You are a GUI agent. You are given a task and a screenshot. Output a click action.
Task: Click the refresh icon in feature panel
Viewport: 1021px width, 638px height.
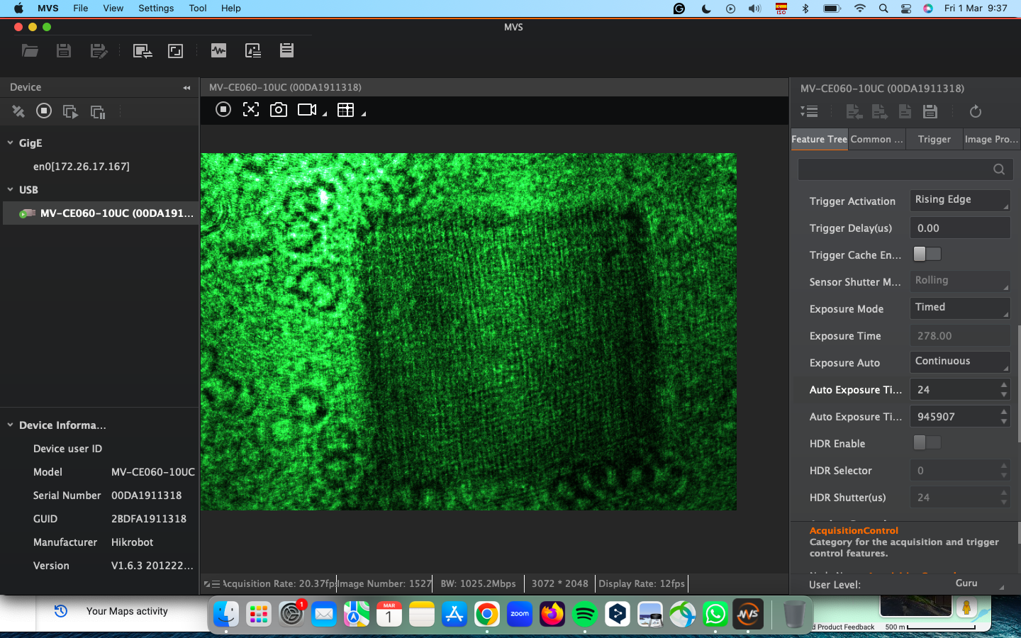(x=976, y=111)
